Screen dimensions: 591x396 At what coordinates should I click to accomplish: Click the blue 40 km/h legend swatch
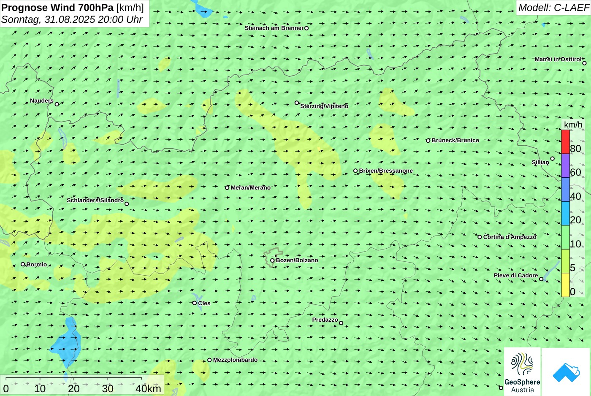coord(565,190)
